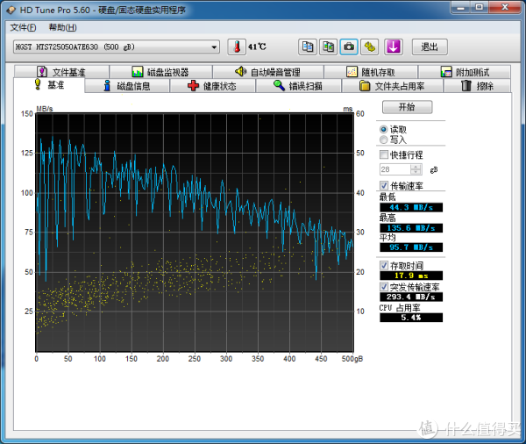This screenshot has width=526, height=444.
Task: Open the 帮助(H) menu
Action: click(63, 27)
